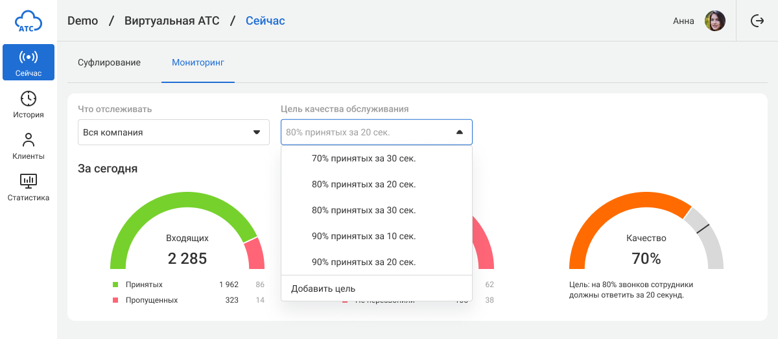Click the Виртуальная АТС breadcrumb
The width and height of the screenshot is (778, 339).
(x=171, y=21)
